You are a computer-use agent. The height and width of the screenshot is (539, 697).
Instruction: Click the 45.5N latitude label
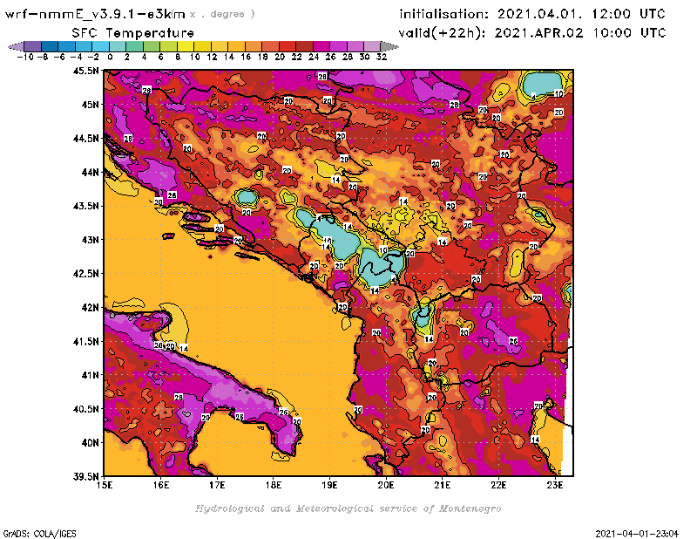(86, 71)
